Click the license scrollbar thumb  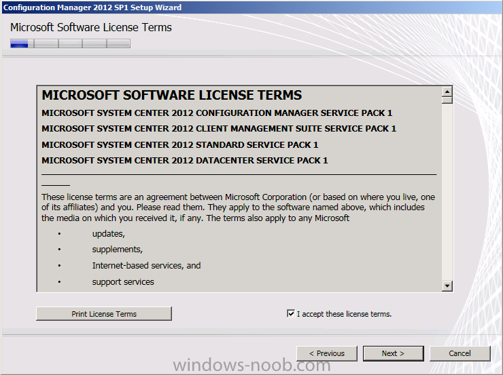tap(447, 100)
